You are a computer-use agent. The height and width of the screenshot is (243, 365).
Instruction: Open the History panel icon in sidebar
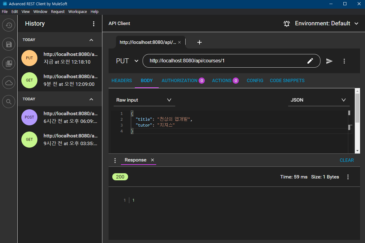(9, 25)
